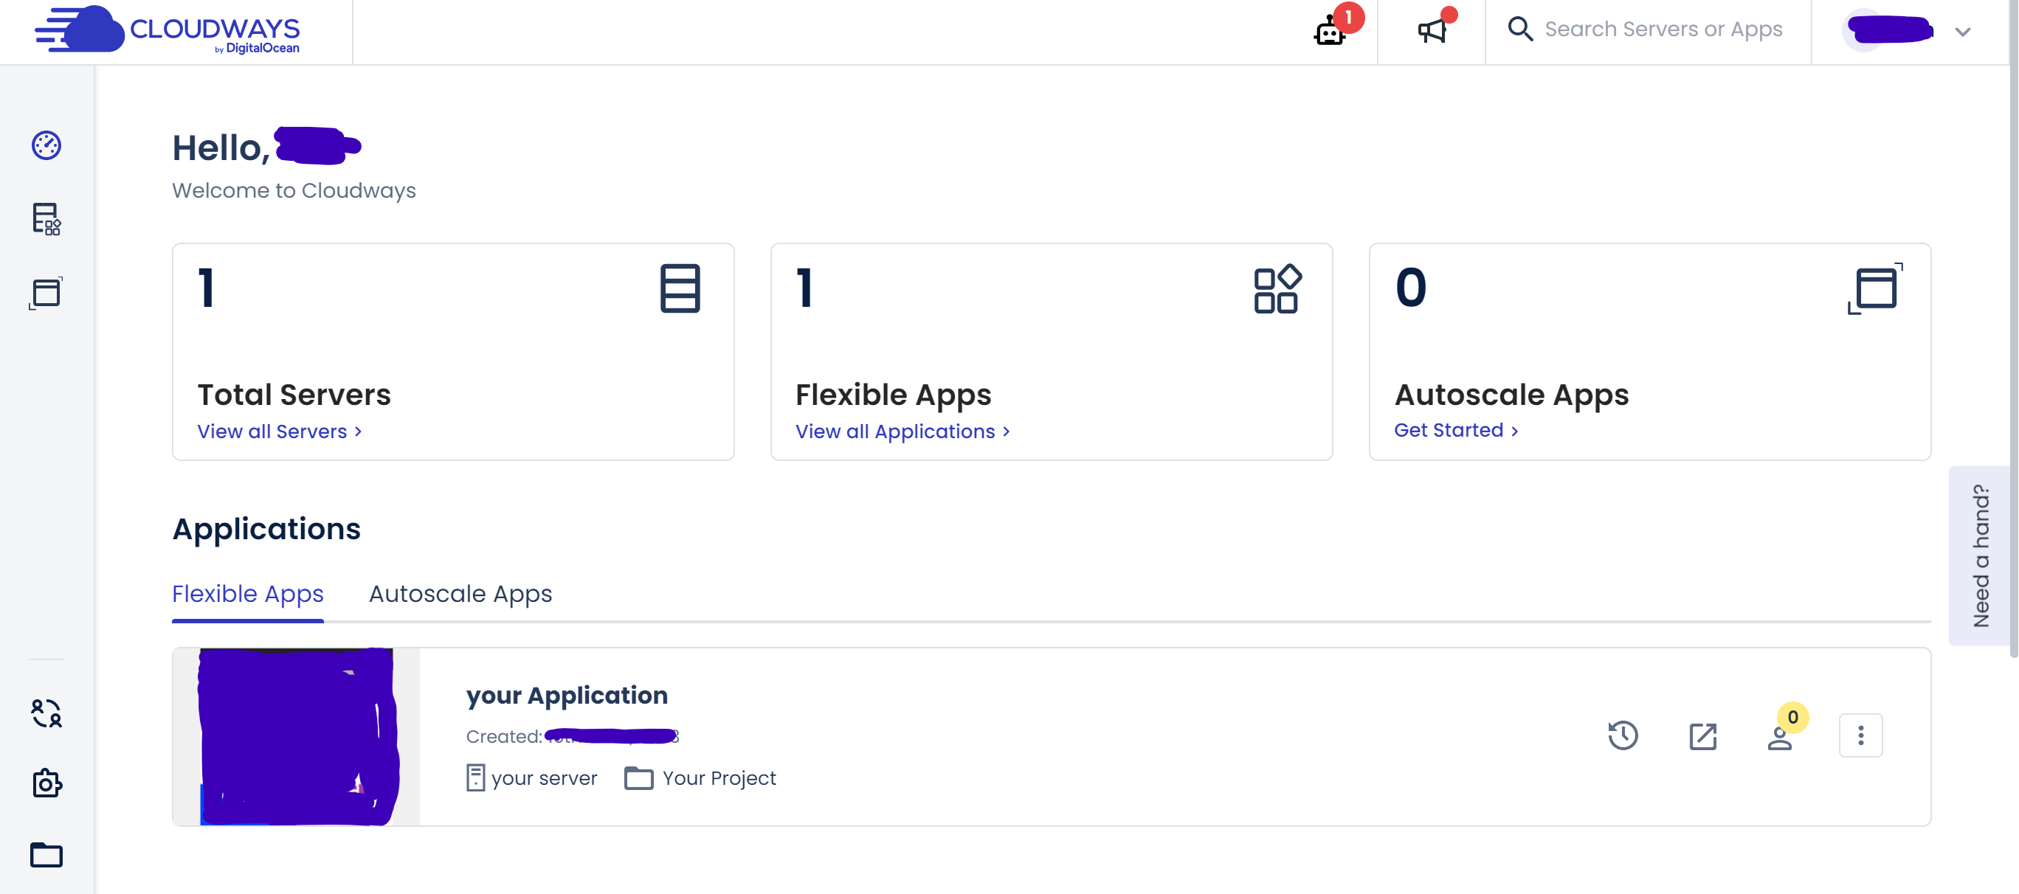Click the Flexible Apps card heading

894,394
